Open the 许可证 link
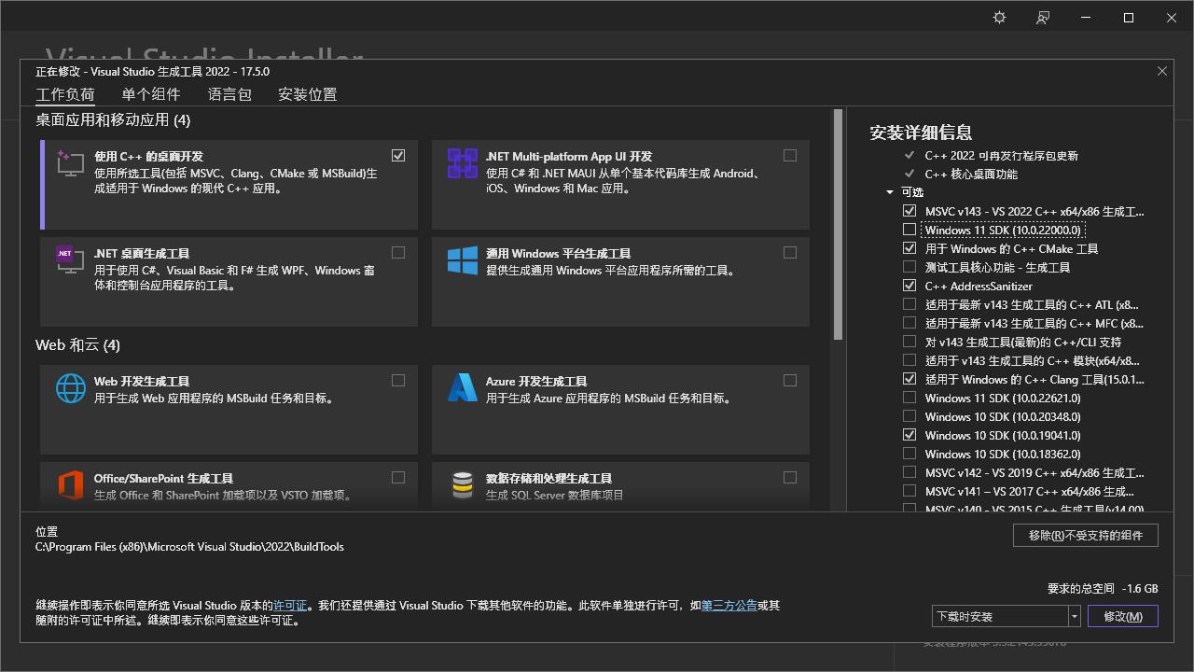1194x672 pixels. [x=290, y=605]
